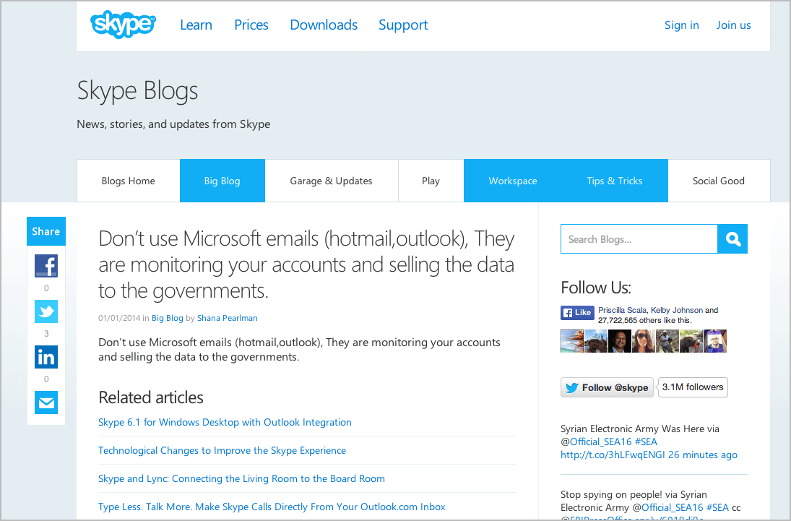Screen dimensions: 791x521
Task: Open the Workspace tab
Action: [x=513, y=181]
